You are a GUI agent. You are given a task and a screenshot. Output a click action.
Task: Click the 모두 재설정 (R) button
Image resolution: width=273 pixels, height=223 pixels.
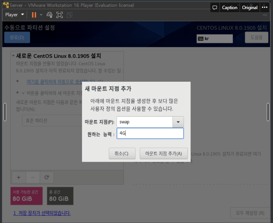(250, 213)
